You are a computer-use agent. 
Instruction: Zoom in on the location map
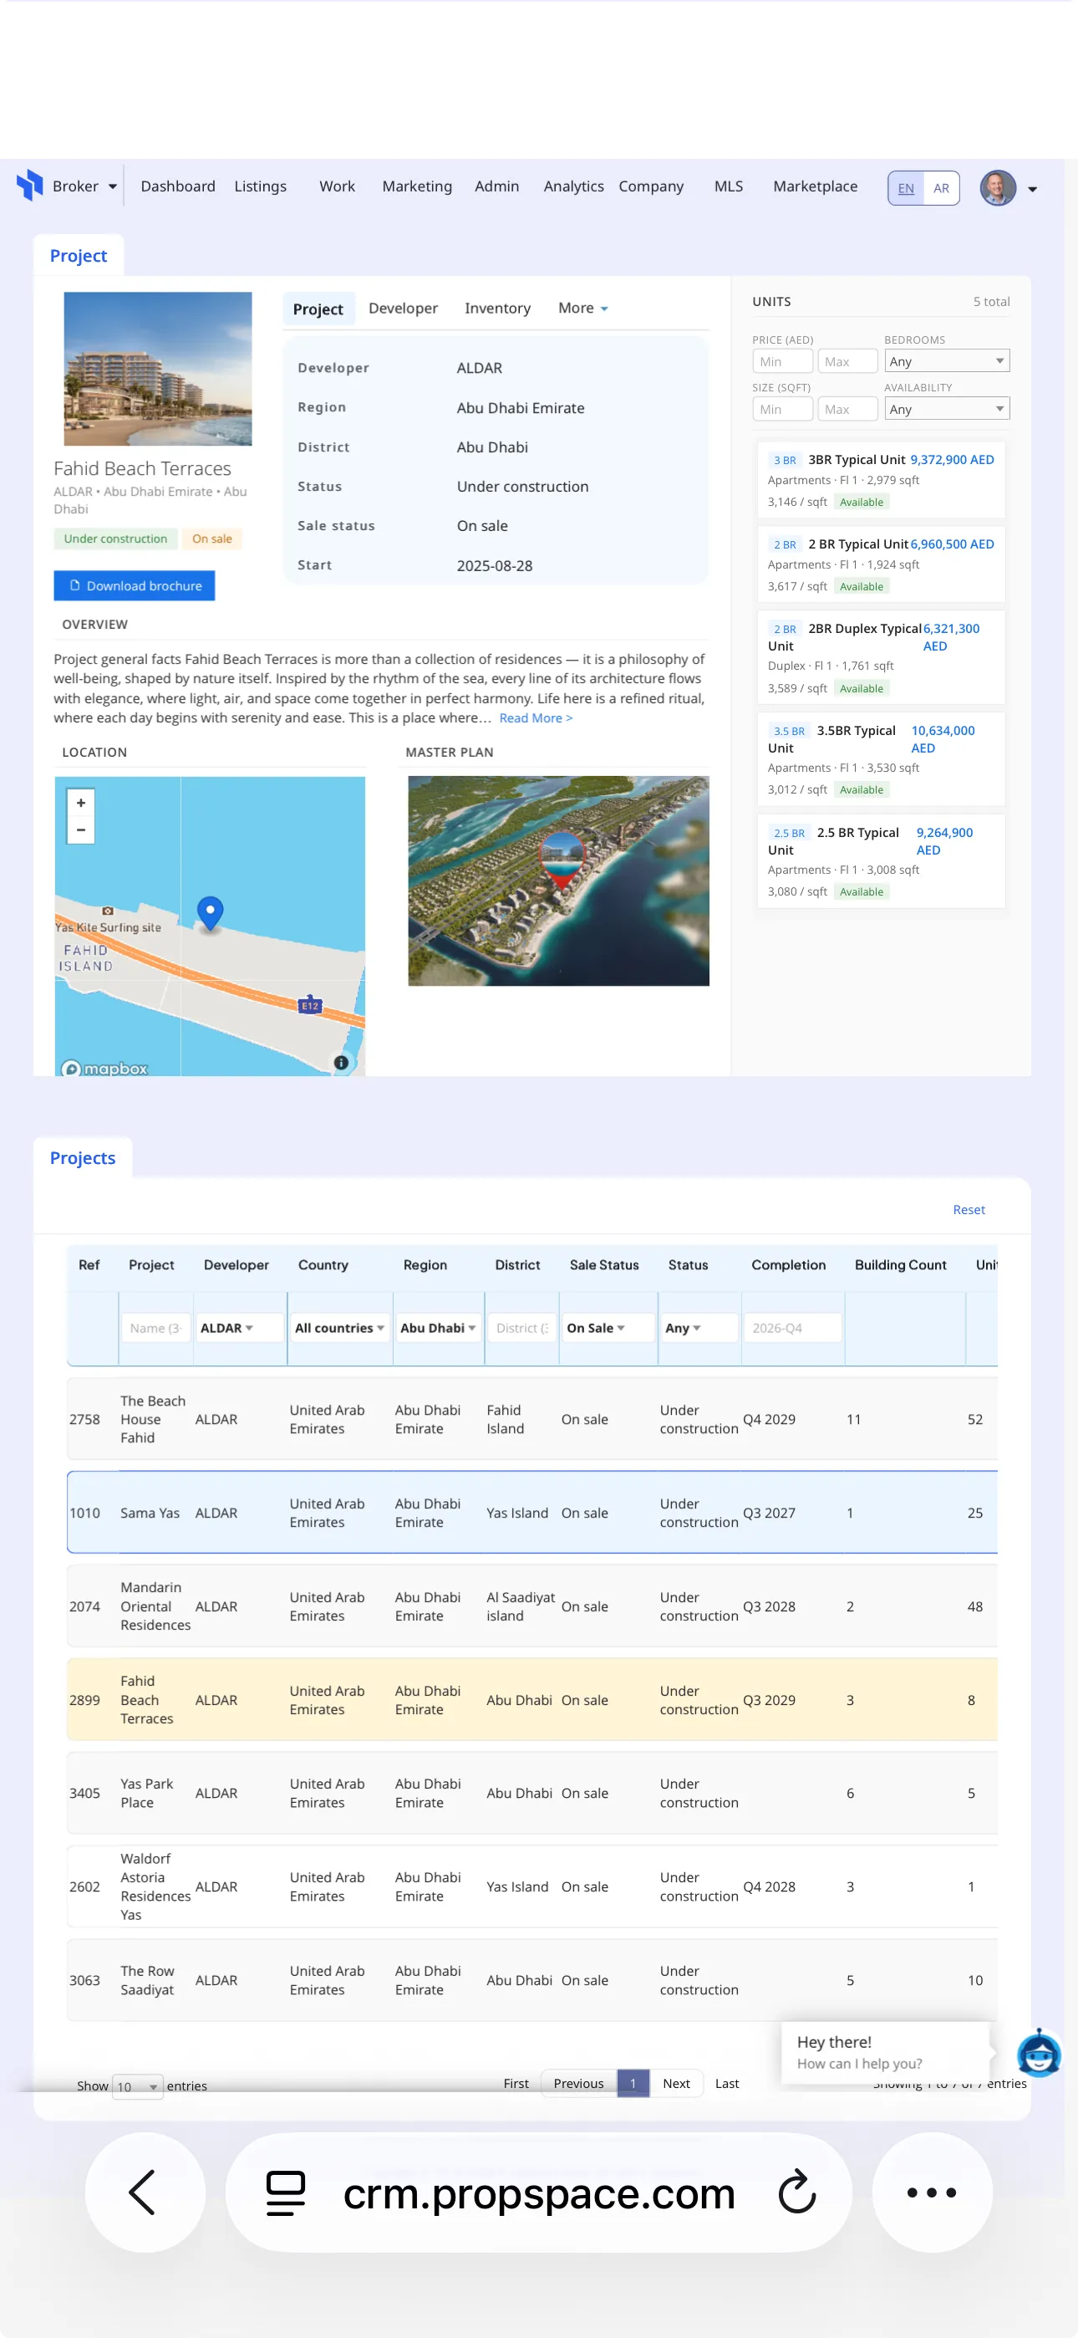(81, 802)
